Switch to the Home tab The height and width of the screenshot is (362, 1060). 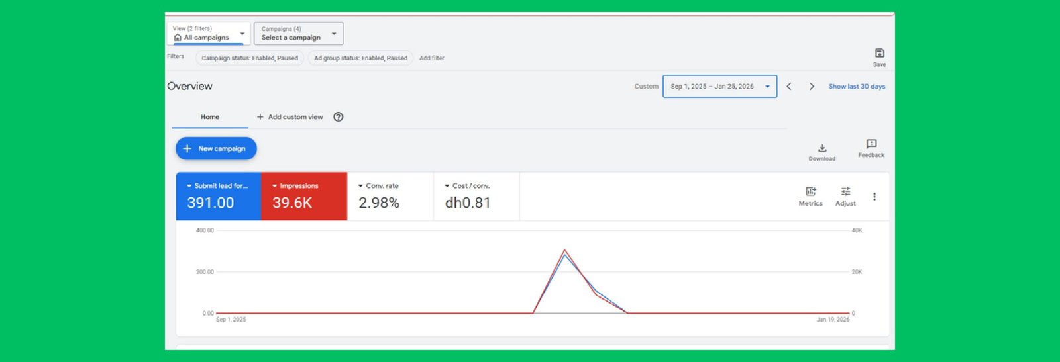[x=210, y=117]
